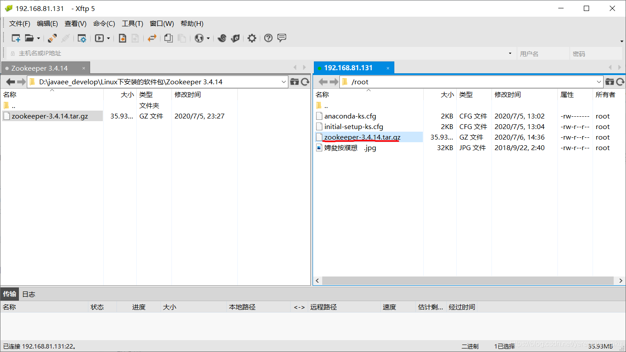The height and width of the screenshot is (352, 626).
Task: Launch Xshell via the shell spiral icon
Action: [x=222, y=38]
